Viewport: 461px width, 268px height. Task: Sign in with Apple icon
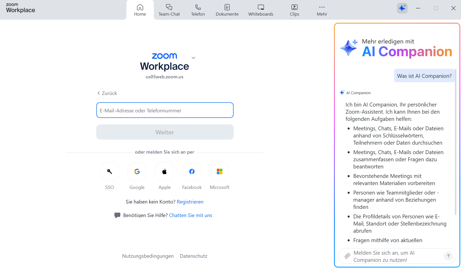164,171
